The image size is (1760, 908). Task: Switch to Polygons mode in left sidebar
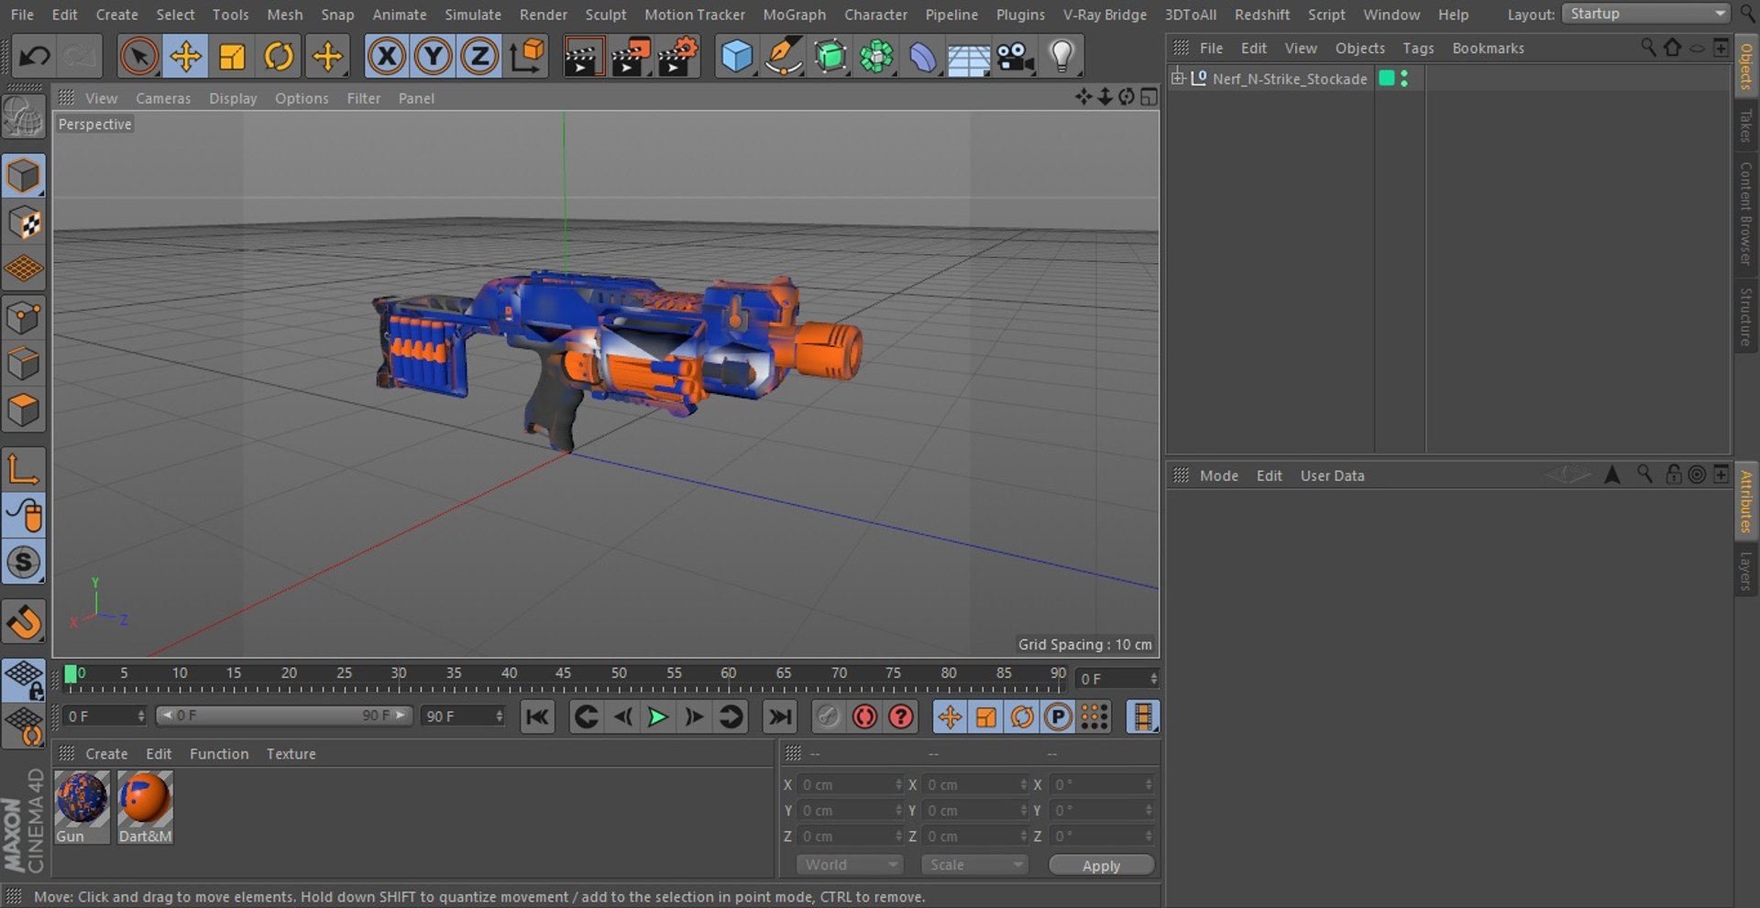[24, 410]
